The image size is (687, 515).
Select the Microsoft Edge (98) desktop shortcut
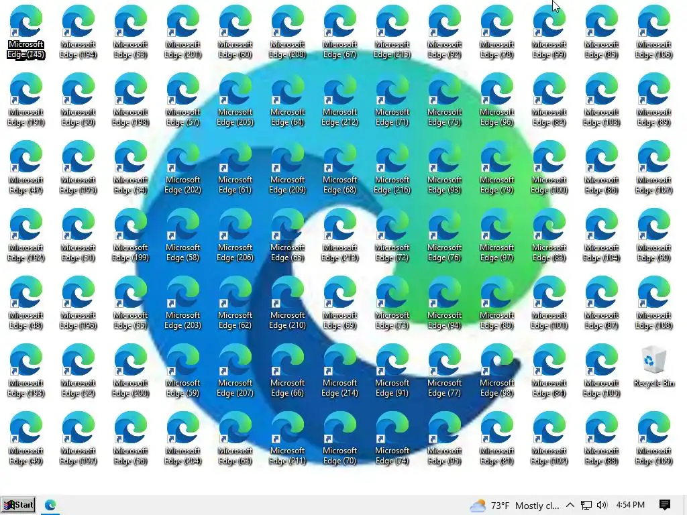(497, 371)
